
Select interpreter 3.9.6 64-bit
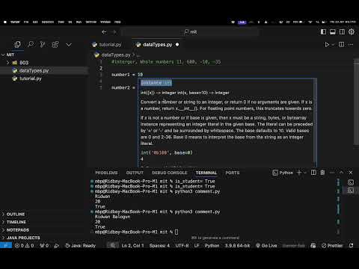click(237, 246)
